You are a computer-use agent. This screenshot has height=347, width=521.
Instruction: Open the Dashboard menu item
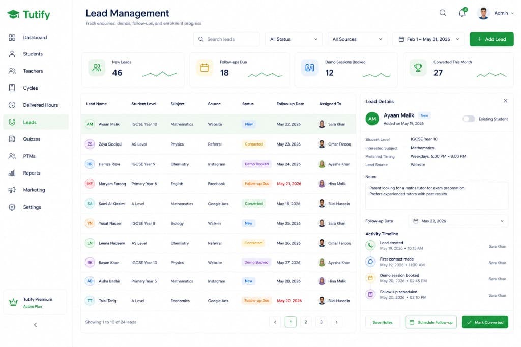click(x=35, y=37)
